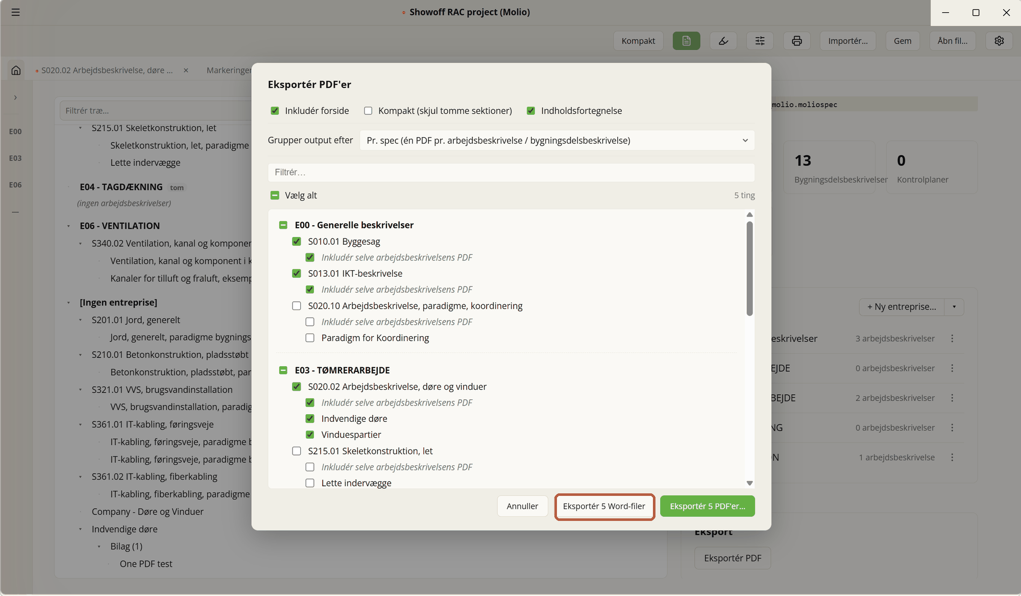Image resolution: width=1021 pixels, height=596 pixels.
Task: Click the dialog list scrollbar thumb
Action: (749, 268)
